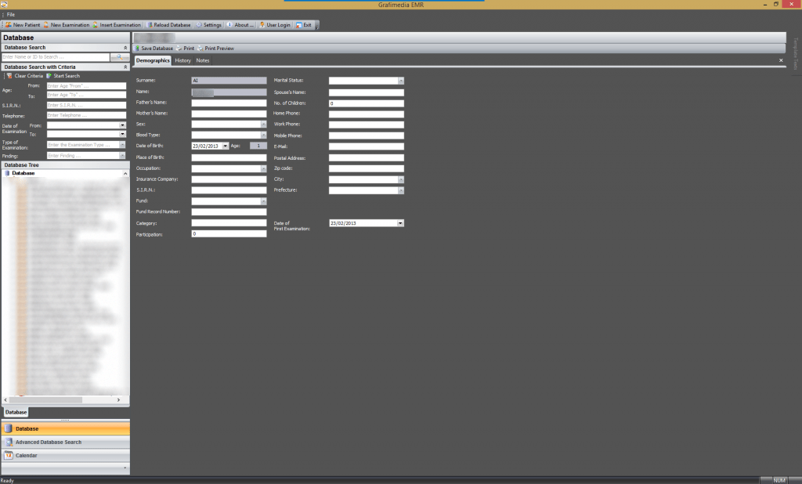802x484 pixels.
Task: Expand the Sex selection dropdown
Action: (x=263, y=123)
